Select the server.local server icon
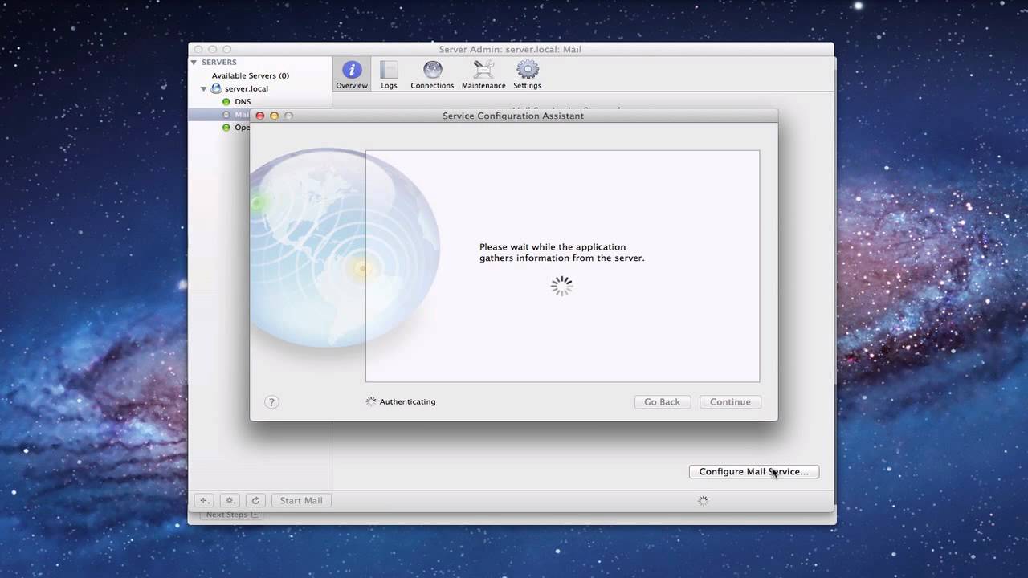 [x=216, y=88]
